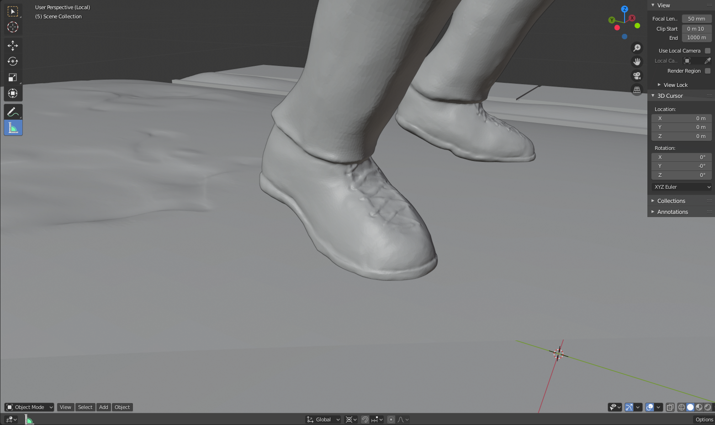Enable X-Ray toggle in viewport header

pyautogui.click(x=670, y=407)
